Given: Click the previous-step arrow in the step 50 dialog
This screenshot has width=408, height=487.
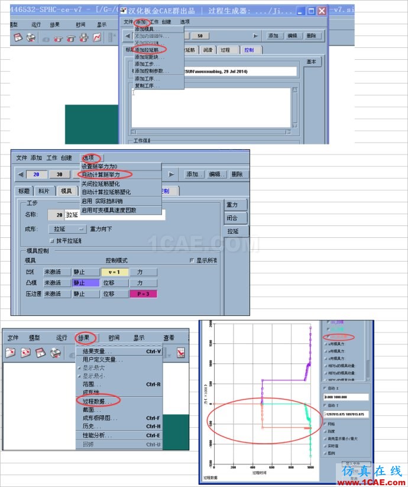Looking at the screenshot, I should [x=128, y=36].
